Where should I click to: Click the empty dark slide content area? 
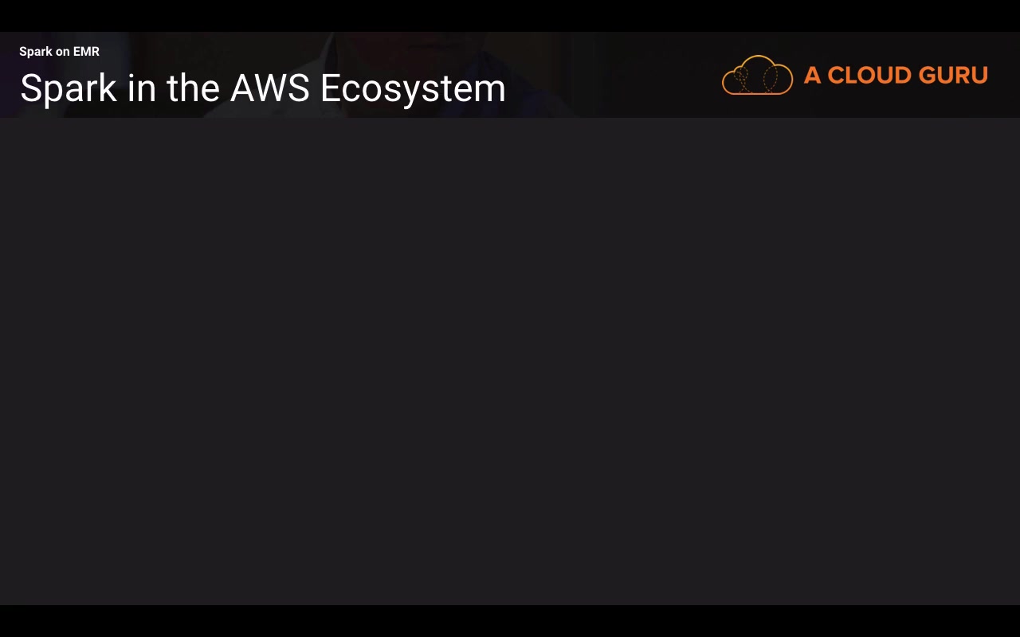510,358
